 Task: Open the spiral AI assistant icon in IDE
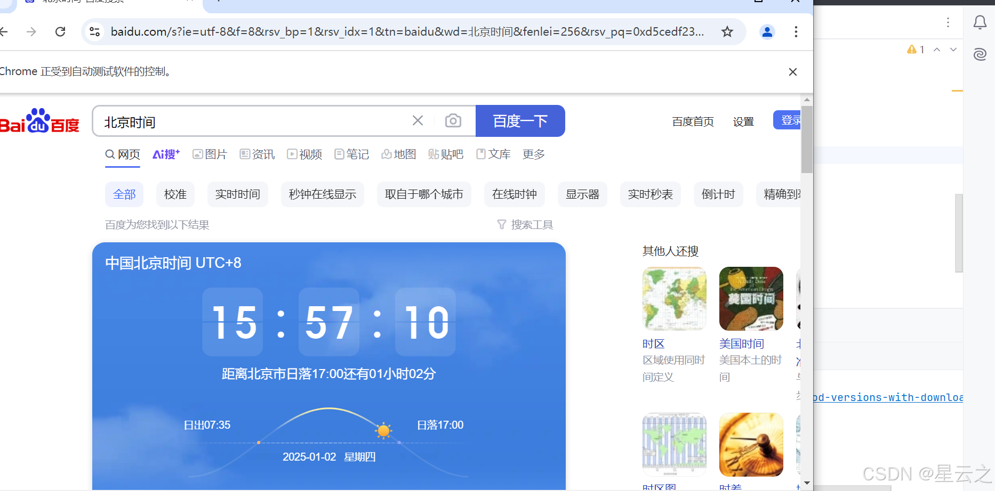point(980,54)
